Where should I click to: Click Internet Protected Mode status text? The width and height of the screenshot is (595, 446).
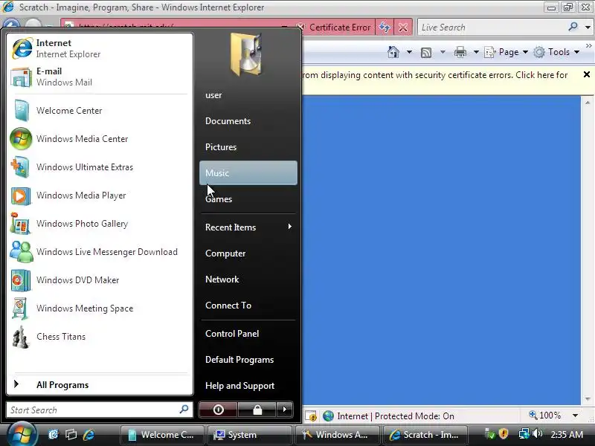pos(396,416)
